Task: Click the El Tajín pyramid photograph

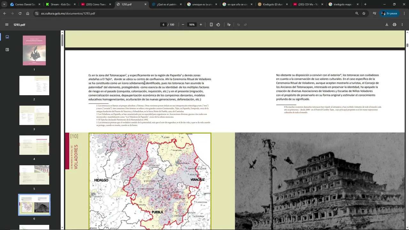Action: coord(320,181)
